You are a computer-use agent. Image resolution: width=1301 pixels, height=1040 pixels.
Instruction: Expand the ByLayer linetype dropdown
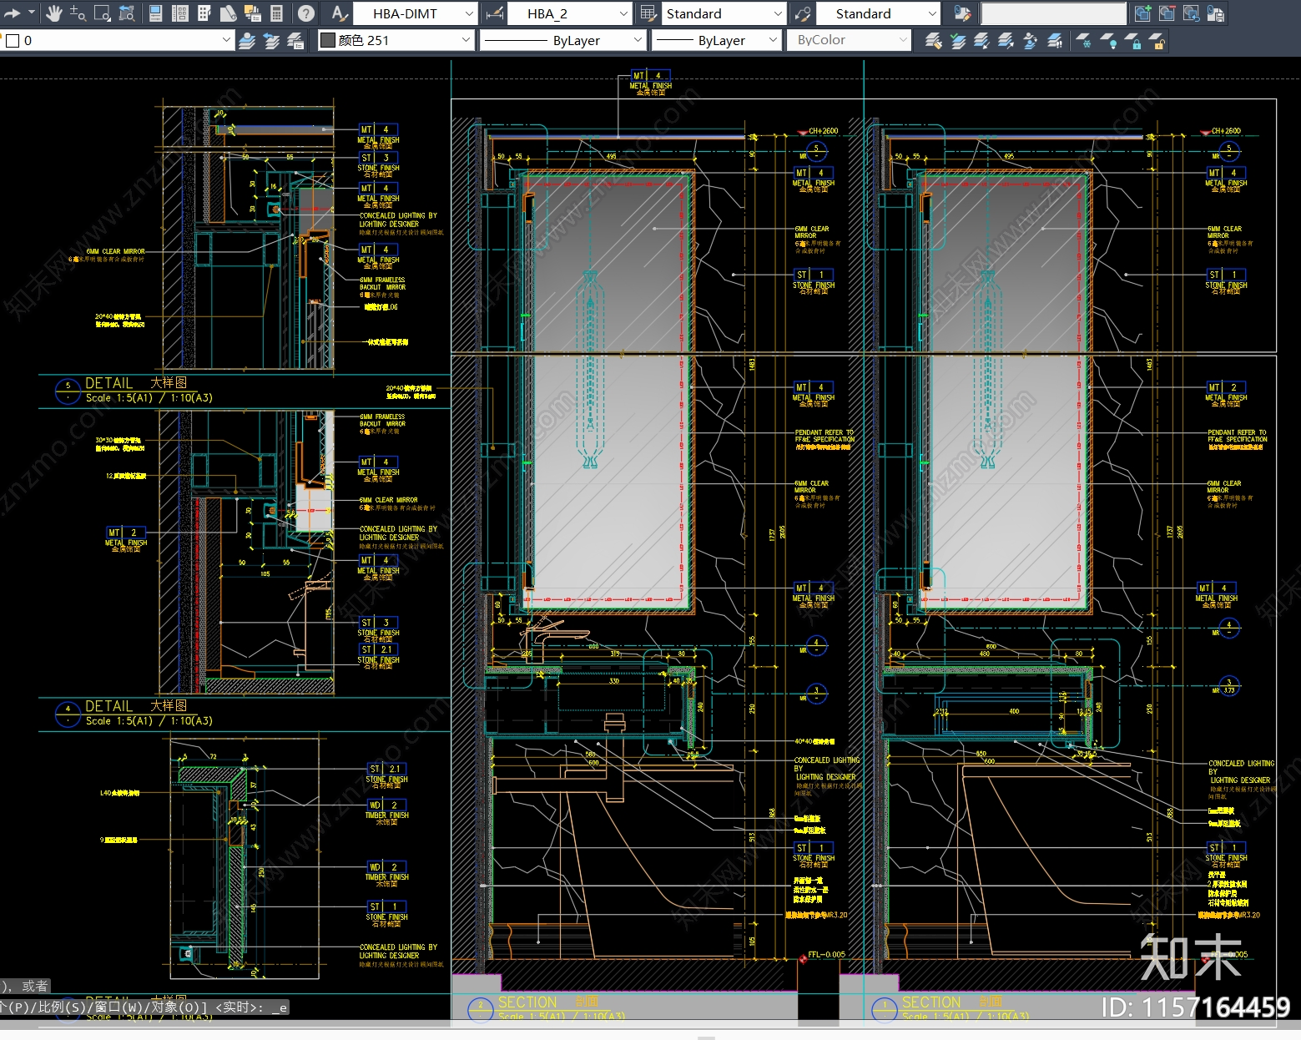[x=638, y=40]
